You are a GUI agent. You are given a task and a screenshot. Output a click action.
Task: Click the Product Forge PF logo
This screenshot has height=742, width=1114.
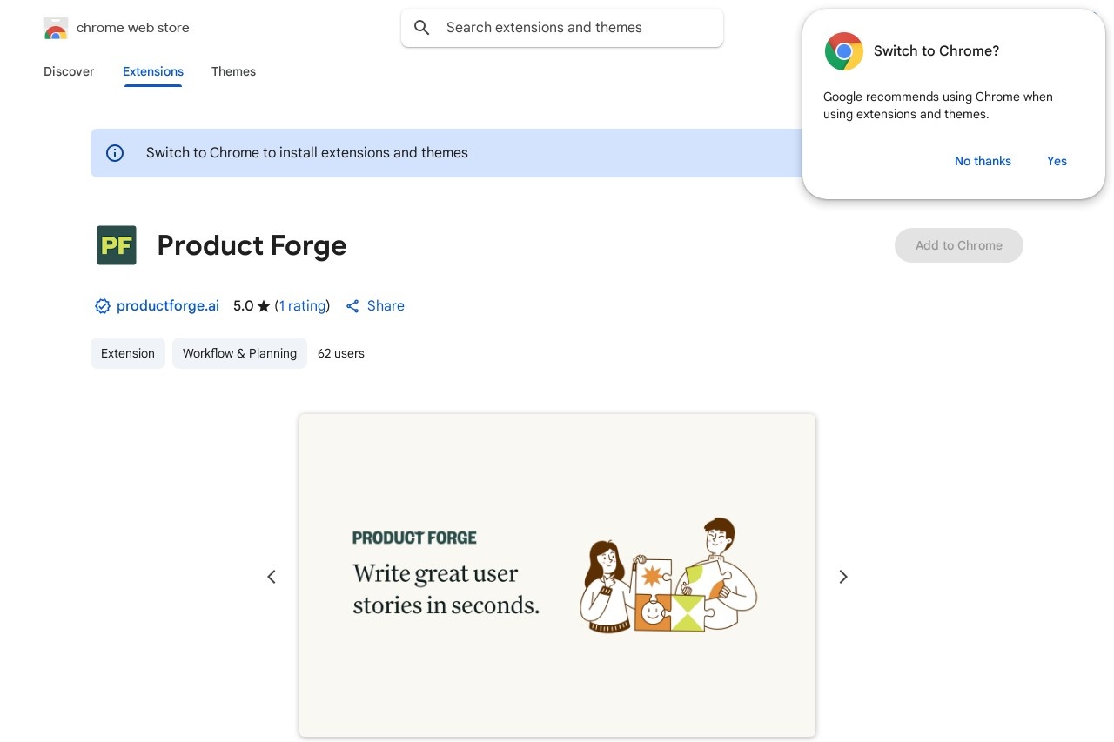(117, 245)
